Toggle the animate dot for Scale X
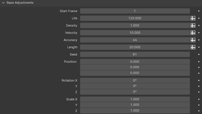This screenshot has height=114, width=202. pyautogui.click(x=199, y=99)
